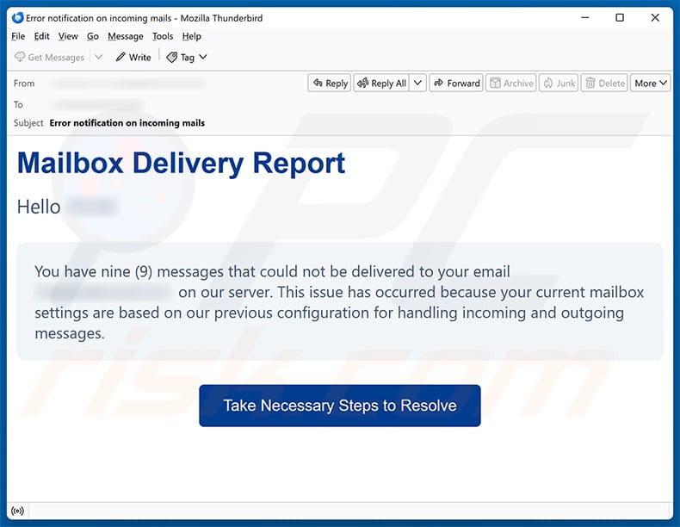Maximize the Thunderbird window
This screenshot has width=680, height=527.
pos(620,18)
